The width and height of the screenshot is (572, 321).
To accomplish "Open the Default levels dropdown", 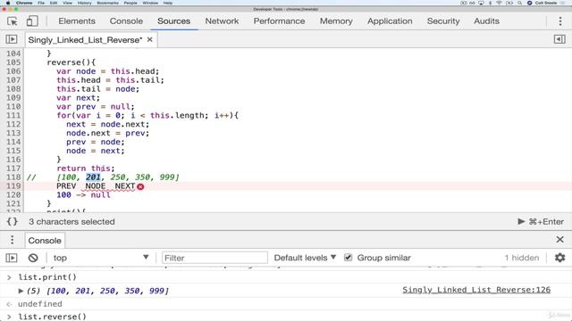I will coord(305,258).
